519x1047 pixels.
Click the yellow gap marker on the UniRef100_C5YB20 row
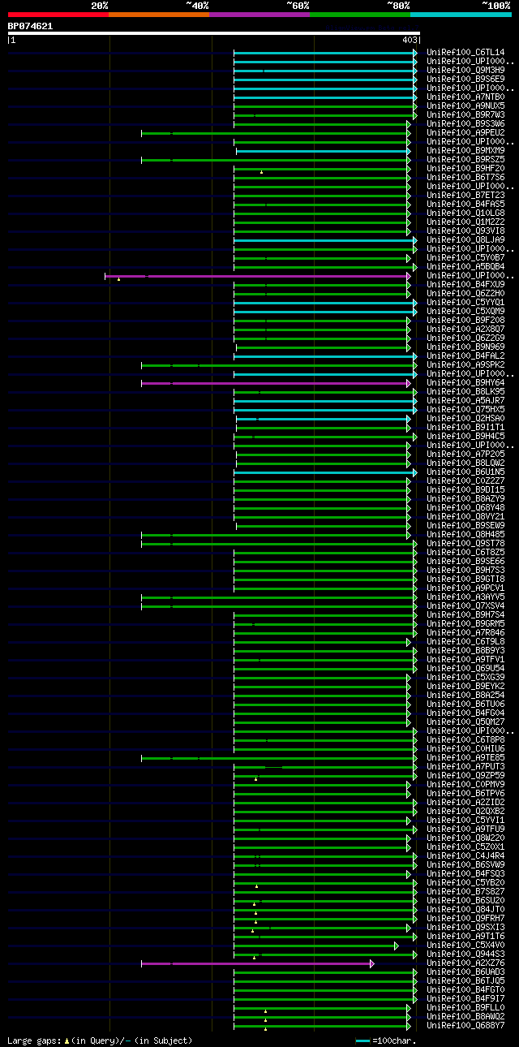click(x=256, y=886)
